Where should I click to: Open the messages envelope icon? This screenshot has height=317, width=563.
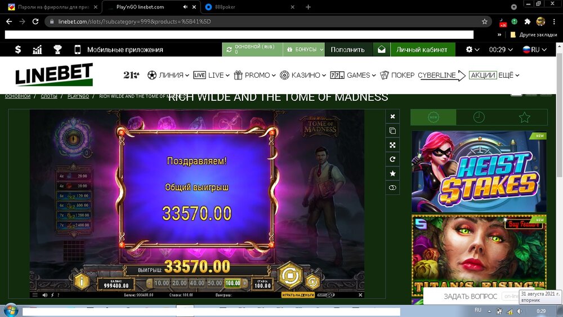382,50
